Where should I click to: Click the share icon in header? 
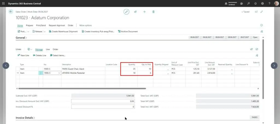coord(135,12)
